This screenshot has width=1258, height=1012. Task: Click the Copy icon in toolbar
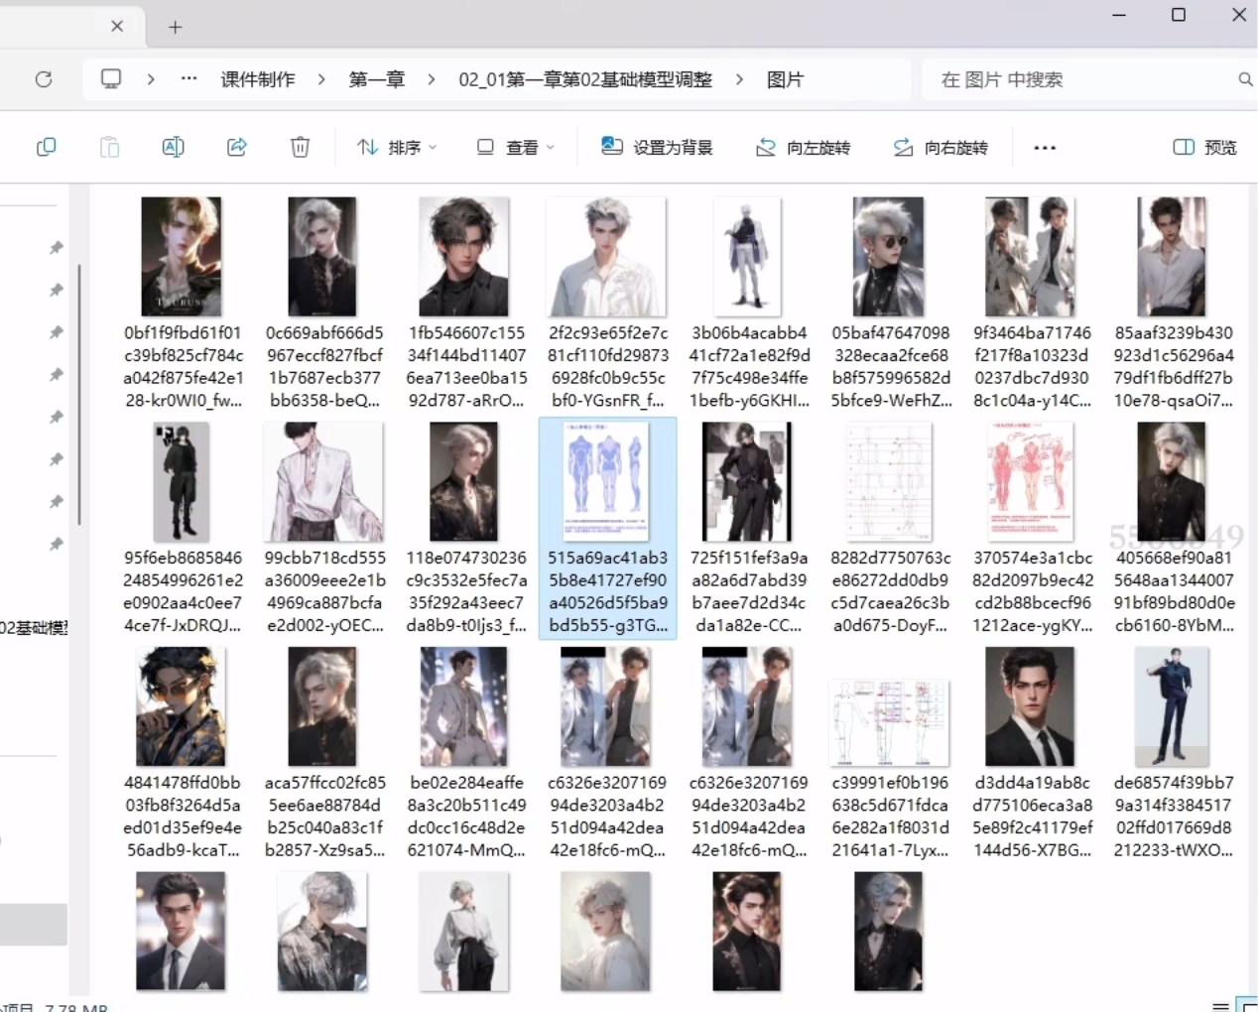pyautogui.click(x=46, y=148)
